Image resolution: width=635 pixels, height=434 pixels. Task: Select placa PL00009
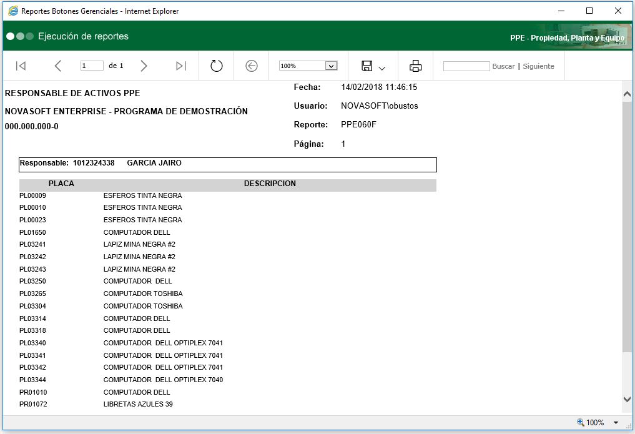click(x=33, y=195)
